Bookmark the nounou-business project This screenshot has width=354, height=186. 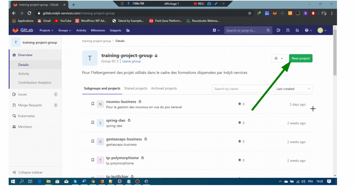(x=93, y=104)
